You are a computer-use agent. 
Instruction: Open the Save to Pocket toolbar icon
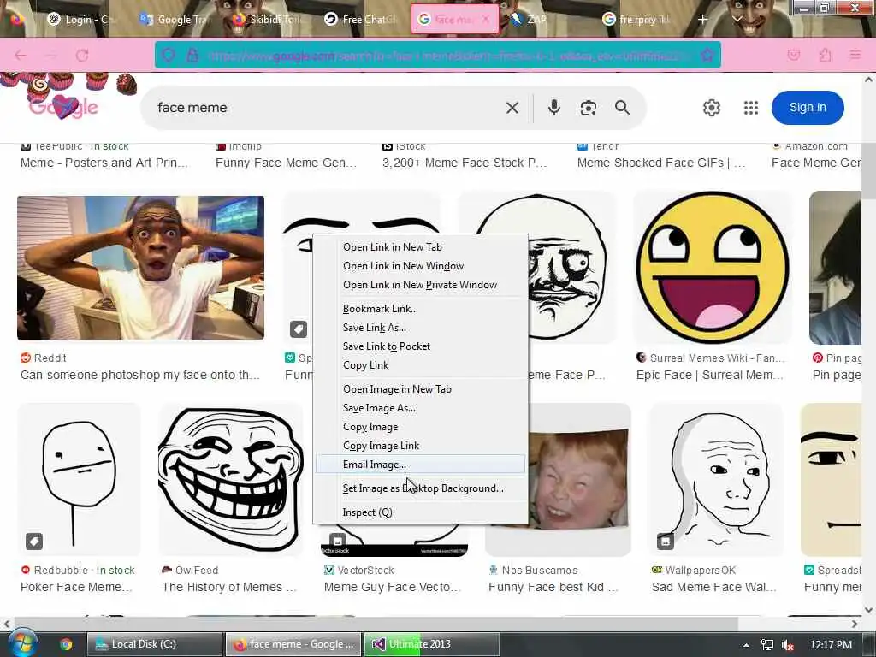coord(794,55)
